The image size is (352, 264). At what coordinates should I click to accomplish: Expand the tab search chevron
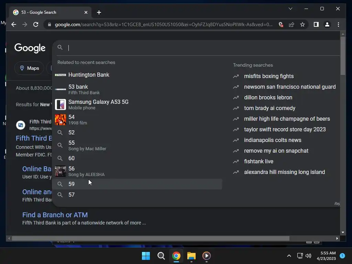(290, 9)
